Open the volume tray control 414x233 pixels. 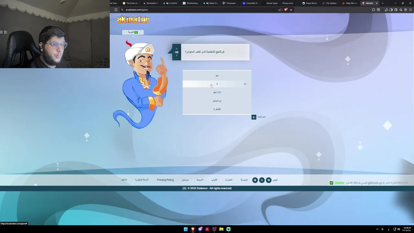398,229
